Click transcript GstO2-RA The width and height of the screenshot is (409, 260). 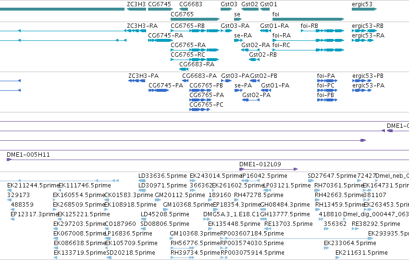point(256,45)
